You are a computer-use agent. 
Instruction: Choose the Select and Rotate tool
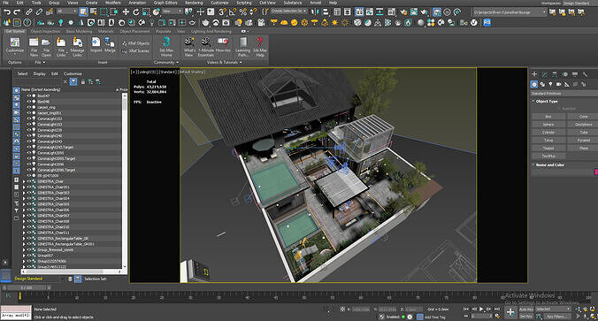tap(135, 12)
